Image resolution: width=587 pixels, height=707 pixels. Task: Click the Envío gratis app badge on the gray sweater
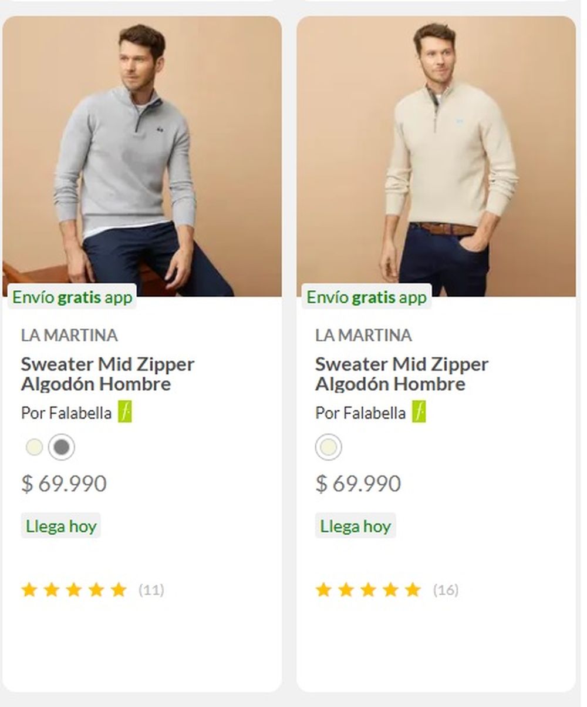pyautogui.click(x=72, y=297)
